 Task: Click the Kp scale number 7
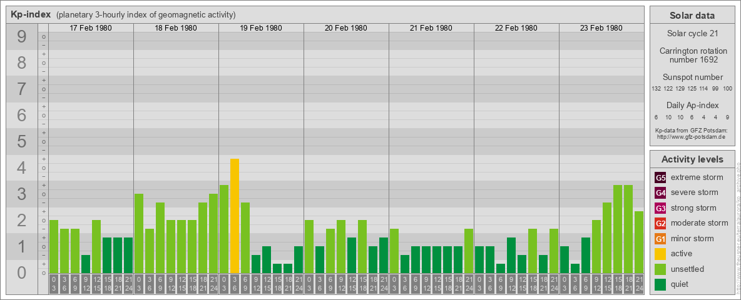click(22, 89)
